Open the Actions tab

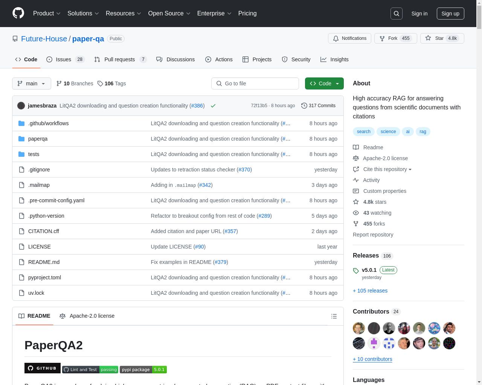click(x=219, y=59)
